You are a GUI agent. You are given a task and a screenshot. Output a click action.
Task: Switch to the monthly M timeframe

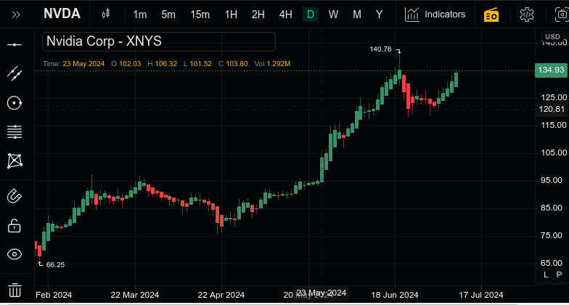(x=357, y=15)
